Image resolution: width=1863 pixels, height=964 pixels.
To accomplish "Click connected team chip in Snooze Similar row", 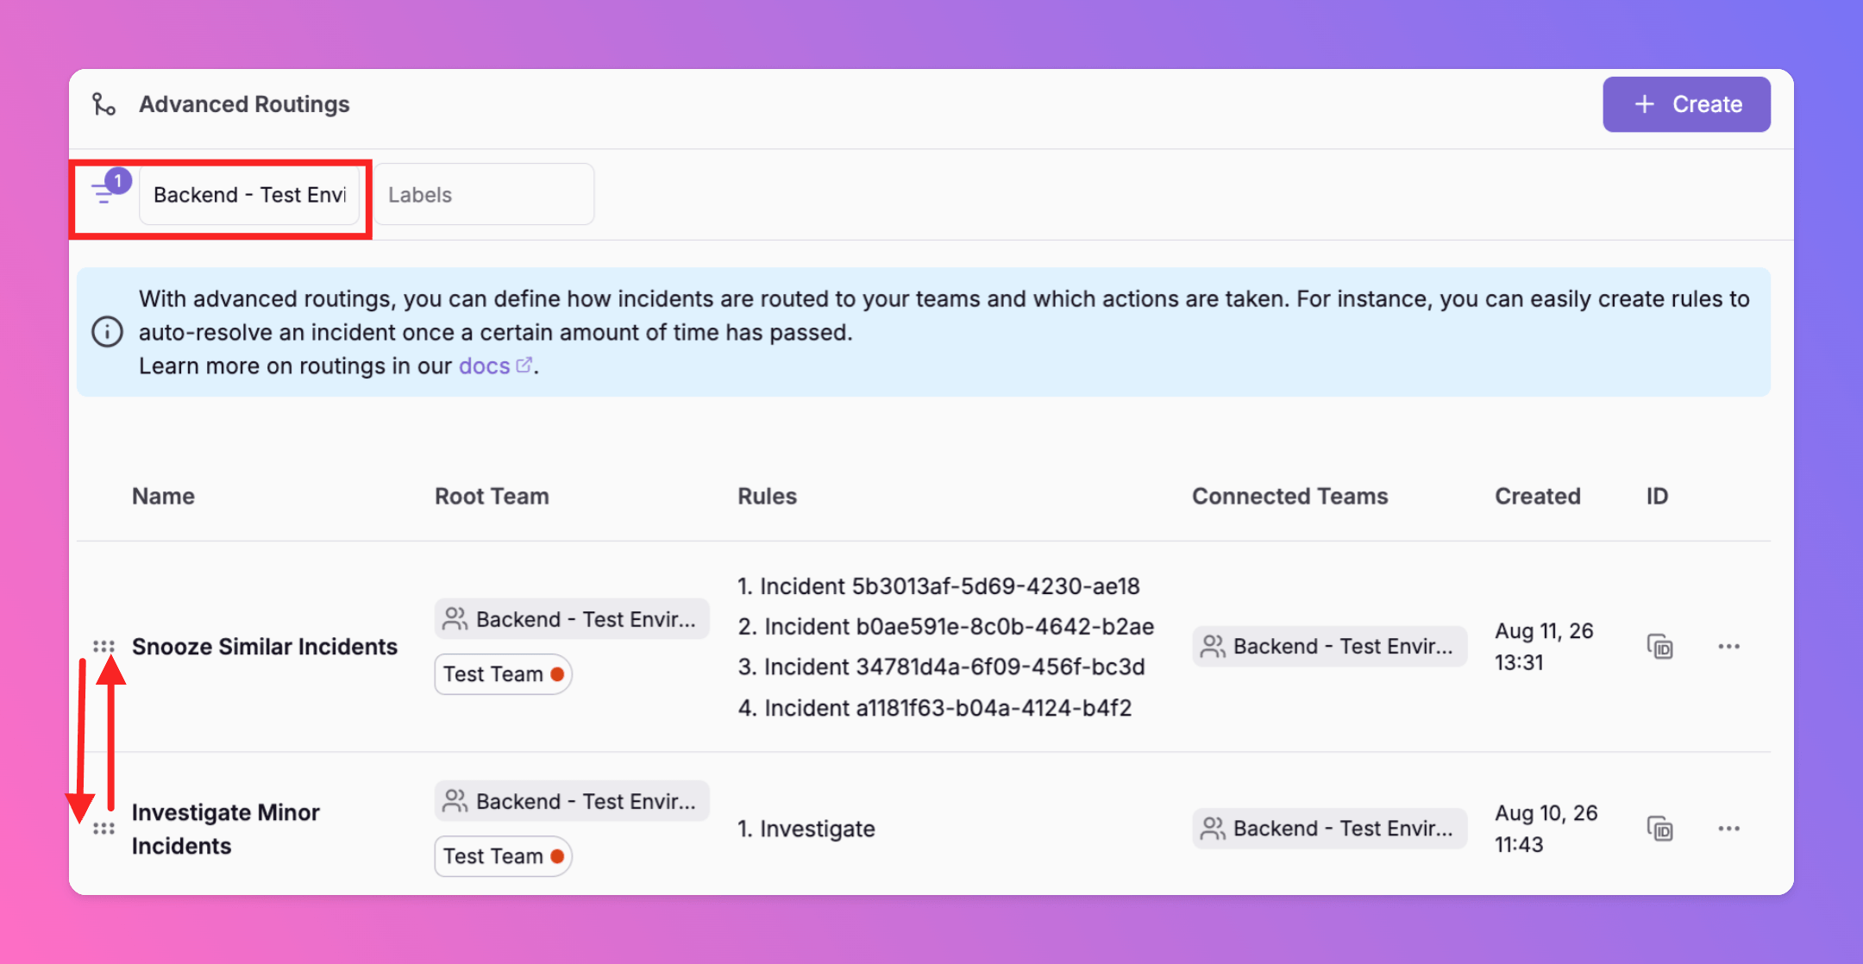I will (1329, 647).
